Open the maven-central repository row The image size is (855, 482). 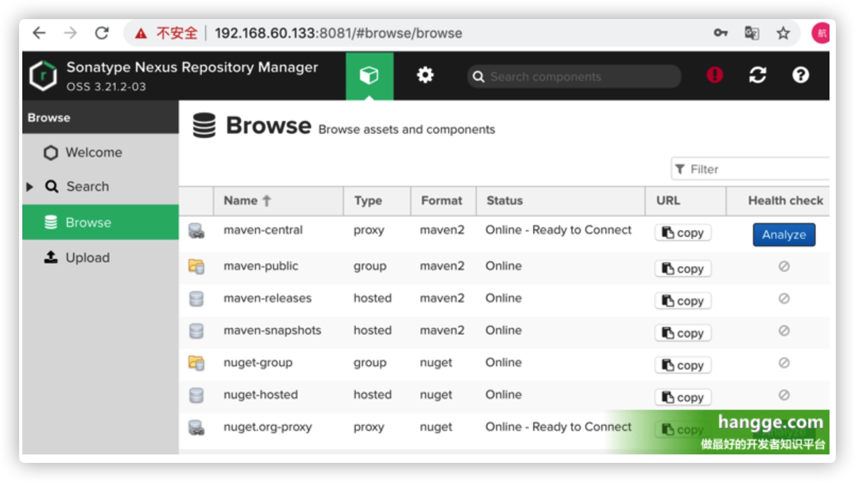tap(504, 234)
